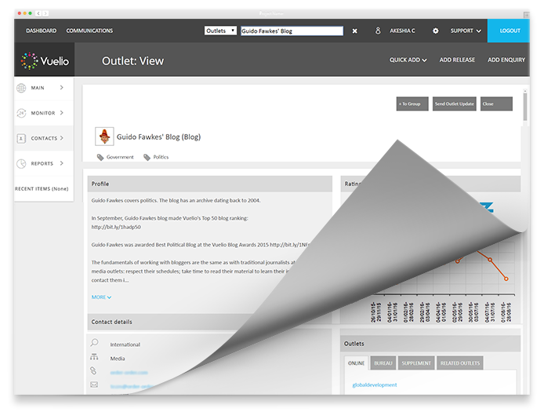Viewport: 544px width, 412px height.
Task: Click the user profile icon beside Akeshia C
Action: tap(378, 31)
